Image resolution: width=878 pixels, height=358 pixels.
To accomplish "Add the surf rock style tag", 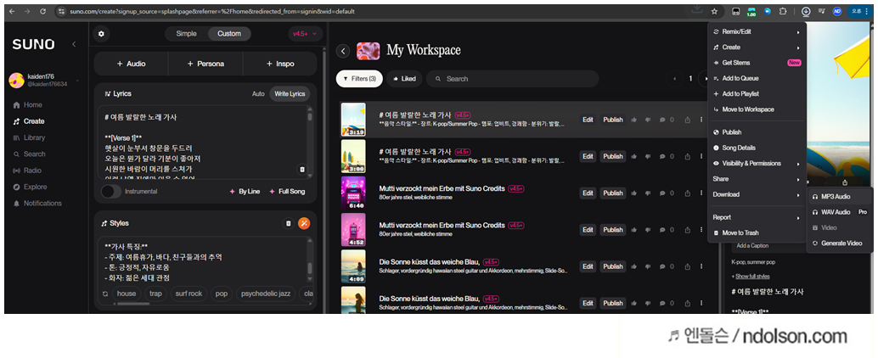I will (189, 294).
